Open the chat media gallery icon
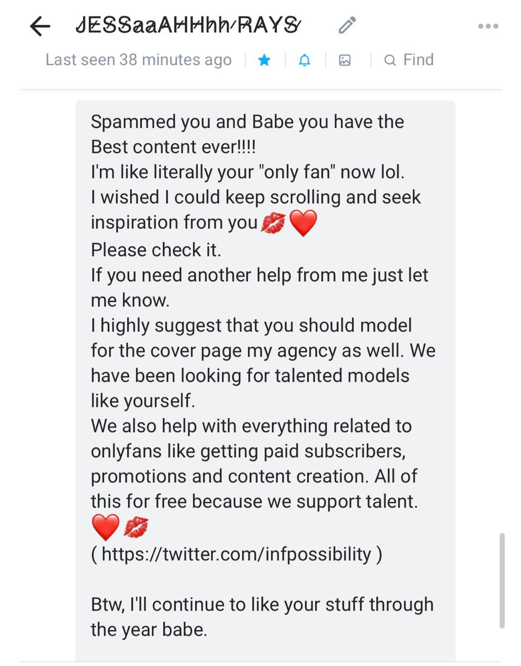The height and width of the screenshot is (666, 521). point(345,60)
